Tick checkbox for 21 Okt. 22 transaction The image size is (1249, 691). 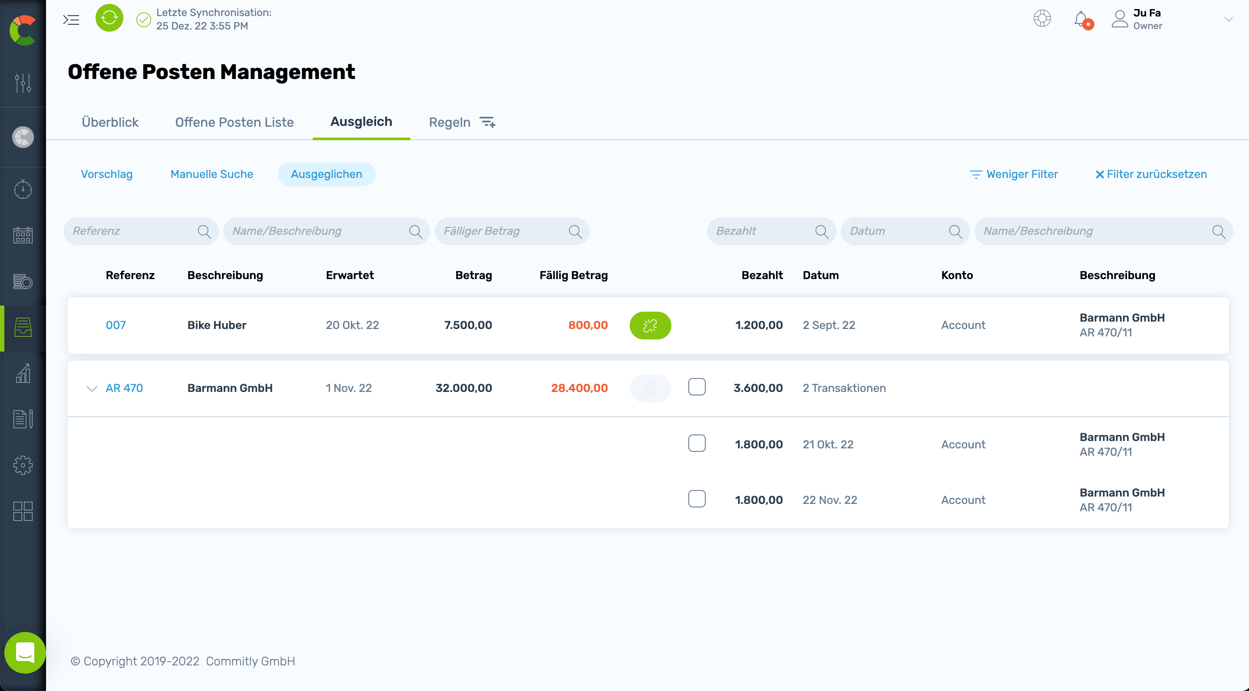coord(697,444)
